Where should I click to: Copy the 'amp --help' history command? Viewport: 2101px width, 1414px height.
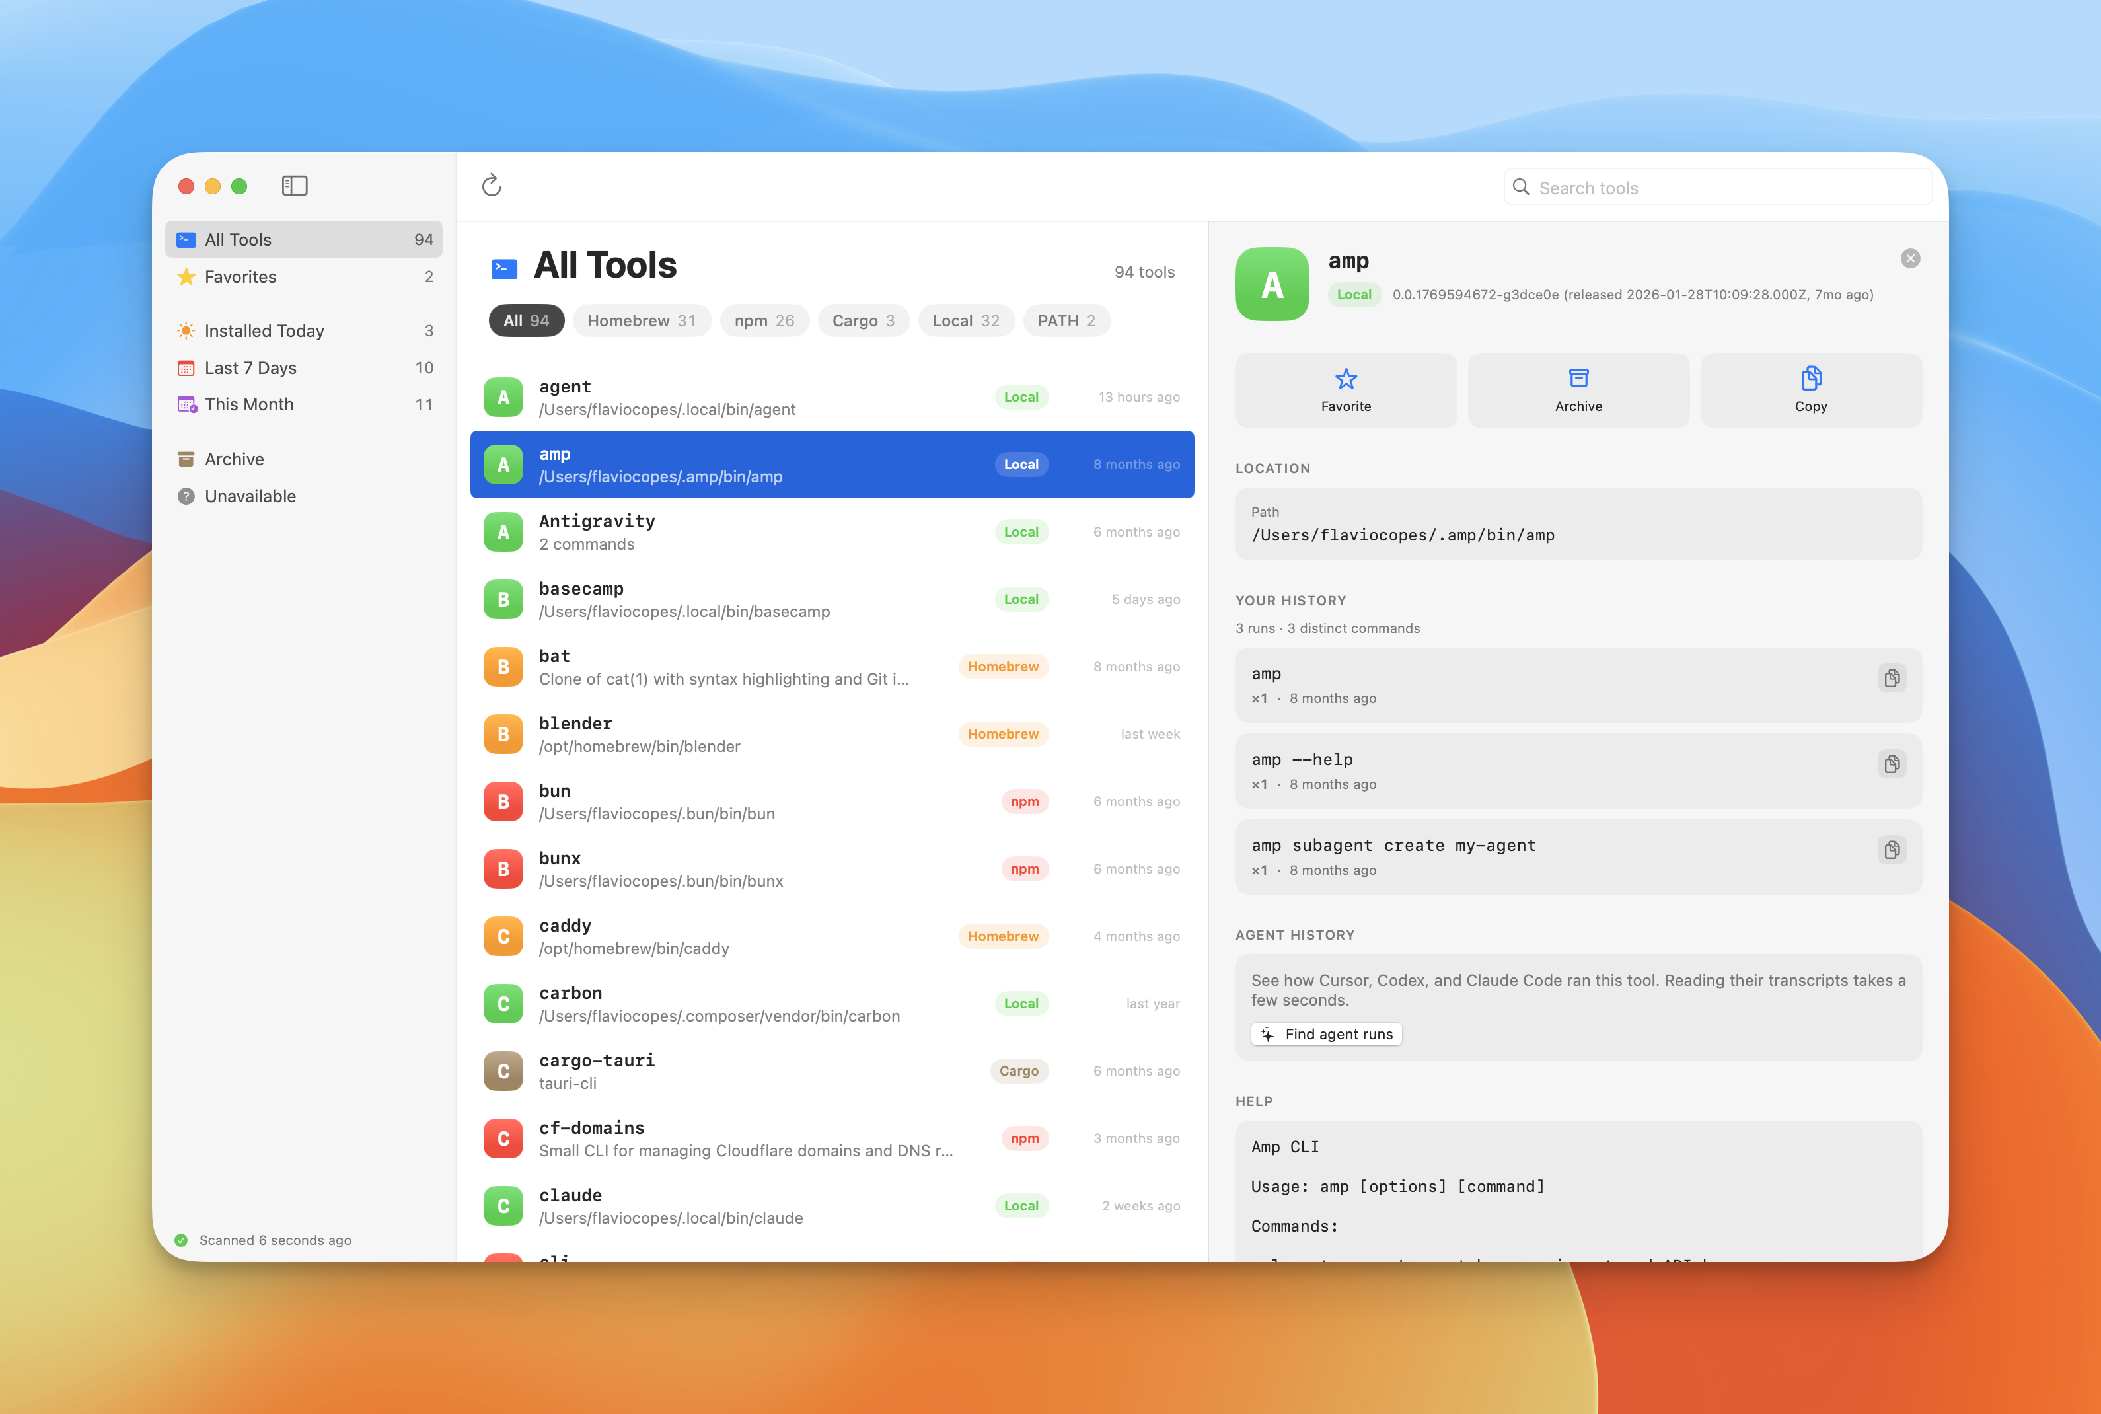(x=1892, y=764)
